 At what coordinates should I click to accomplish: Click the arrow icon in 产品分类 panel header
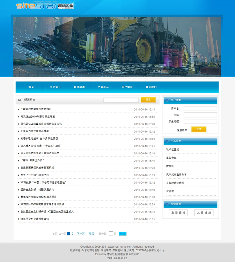click(x=167, y=141)
